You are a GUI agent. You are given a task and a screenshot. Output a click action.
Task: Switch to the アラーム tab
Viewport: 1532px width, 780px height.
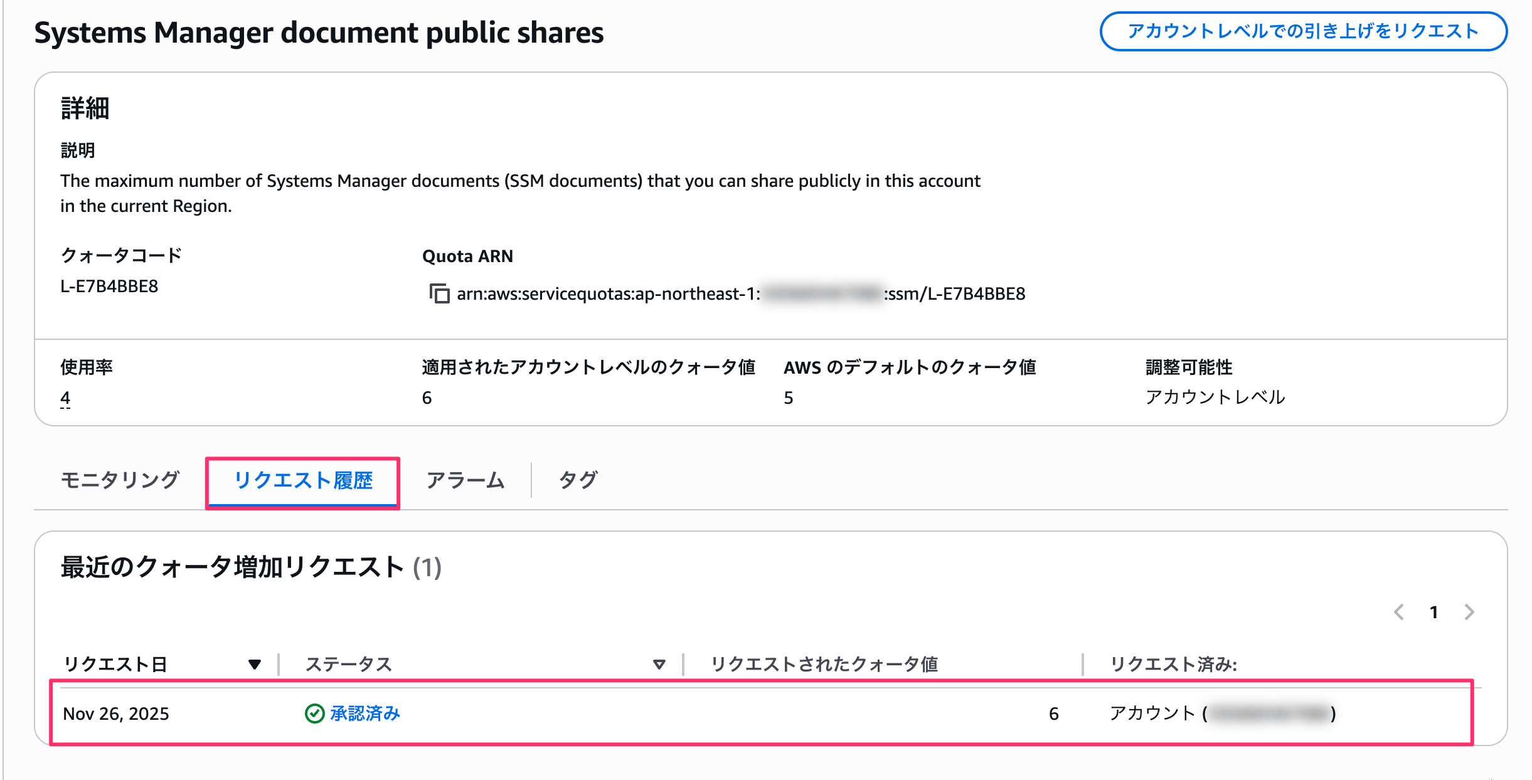pyautogui.click(x=465, y=480)
